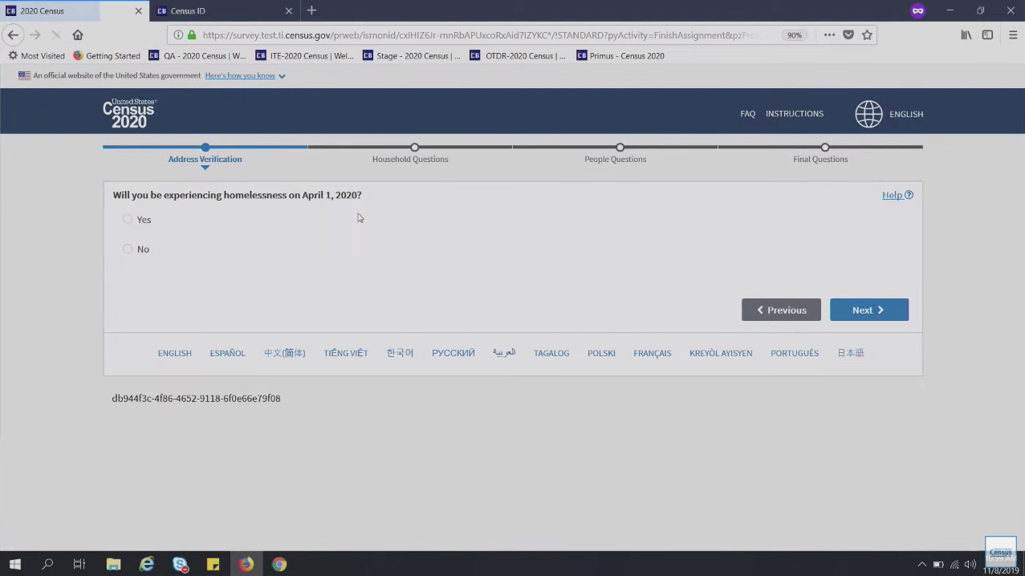This screenshot has width=1025, height=576.
Task: Open Firefox hamburger menu
Action: click(1012, 35)
